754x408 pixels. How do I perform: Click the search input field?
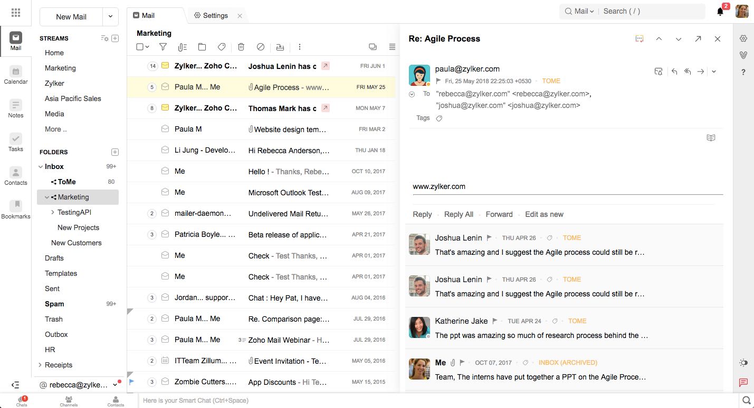coord(652,11)
